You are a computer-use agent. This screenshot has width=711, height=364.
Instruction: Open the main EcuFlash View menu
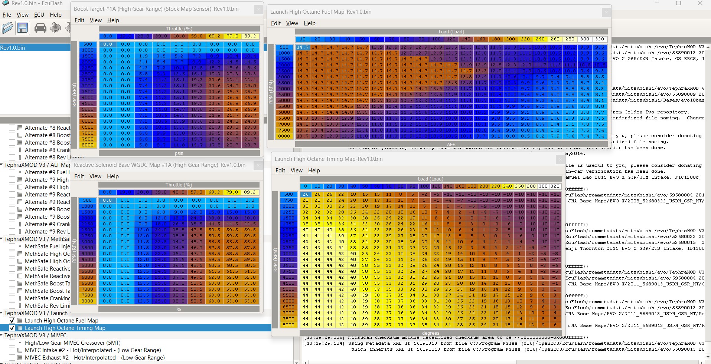click(x=22, y=15)
